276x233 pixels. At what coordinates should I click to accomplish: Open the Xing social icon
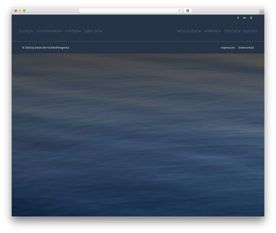(251, 18)
